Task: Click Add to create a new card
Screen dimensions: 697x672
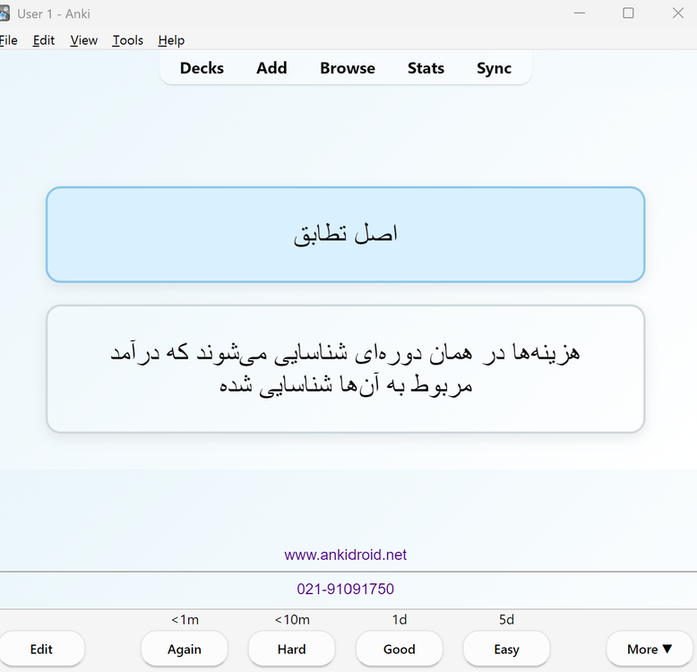Action: tap(271, 68)
